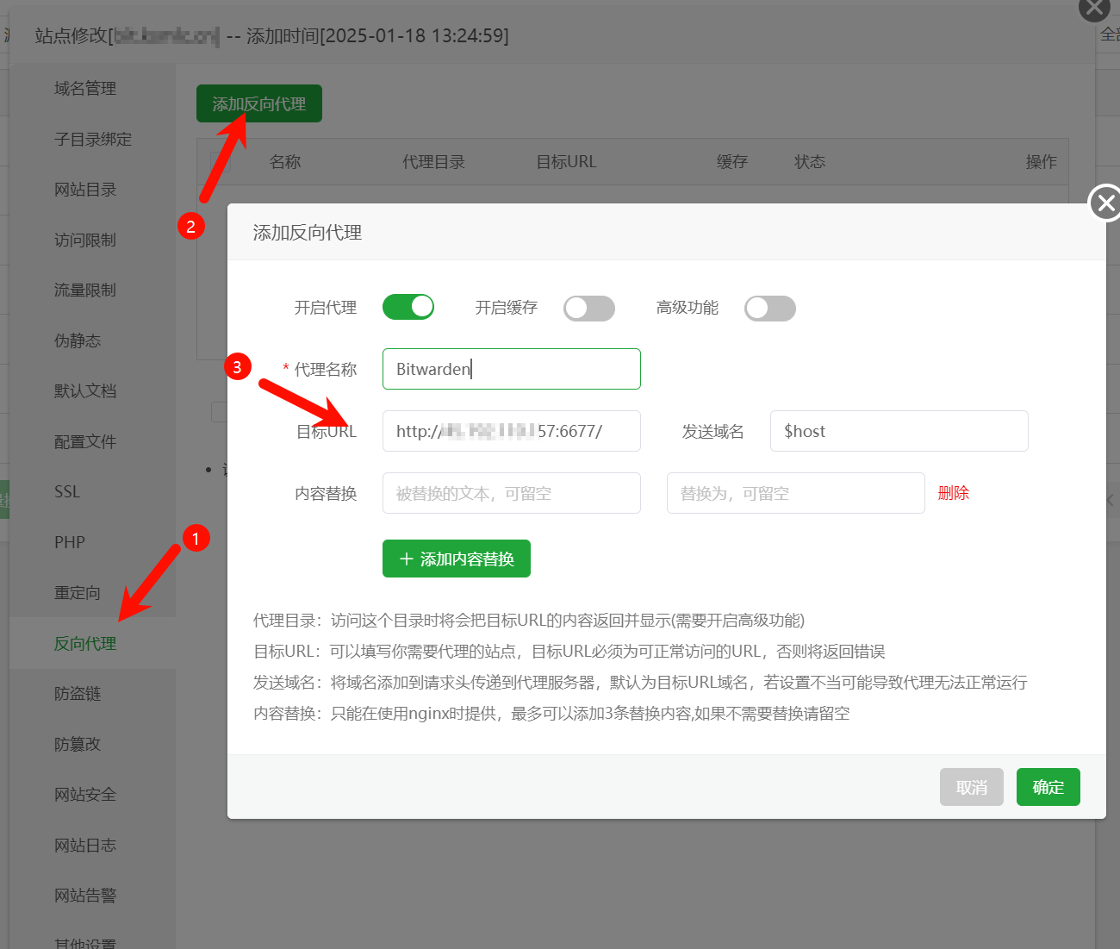The width and height of the screenshot is (1120, 949).
Task: Open the 伪静态 sidebar tab
Action: [78, 341]
